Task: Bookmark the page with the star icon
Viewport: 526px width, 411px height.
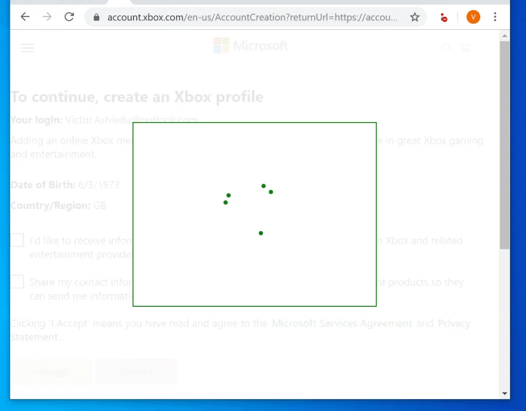Action: (415, 16)
